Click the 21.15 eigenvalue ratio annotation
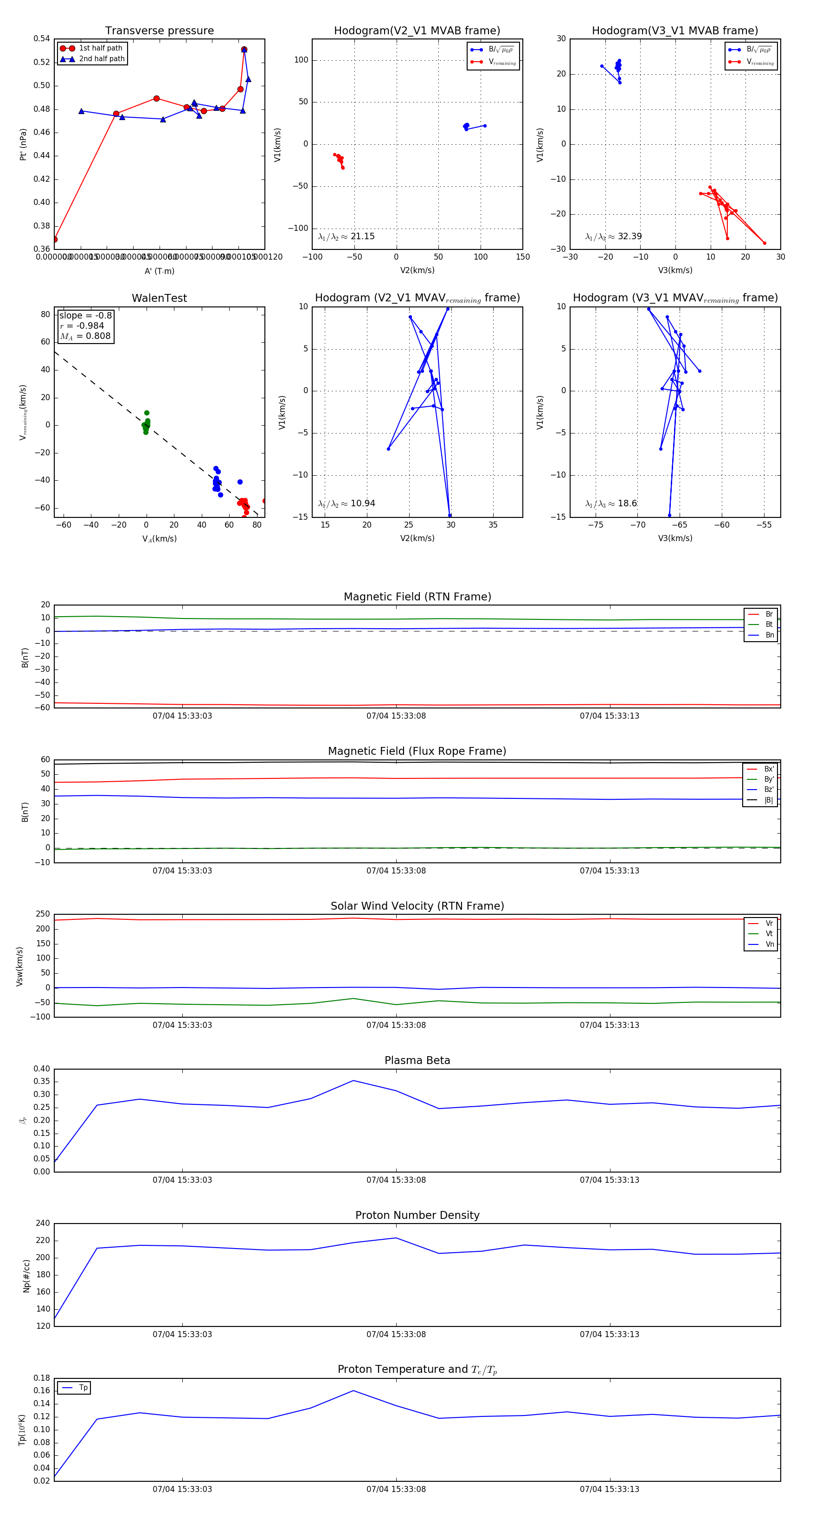835x1530 pixels. (x=347, y=236)
